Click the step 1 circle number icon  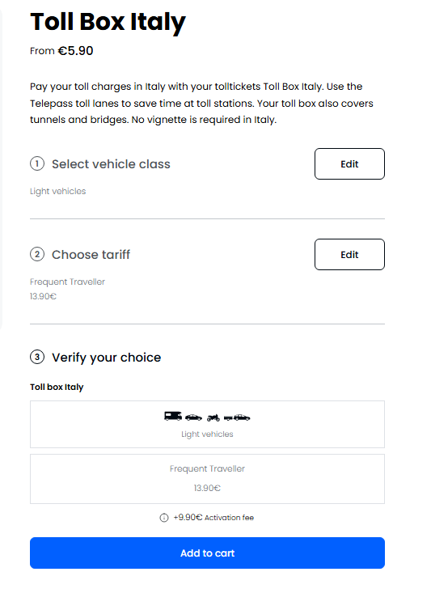(37, 163)
